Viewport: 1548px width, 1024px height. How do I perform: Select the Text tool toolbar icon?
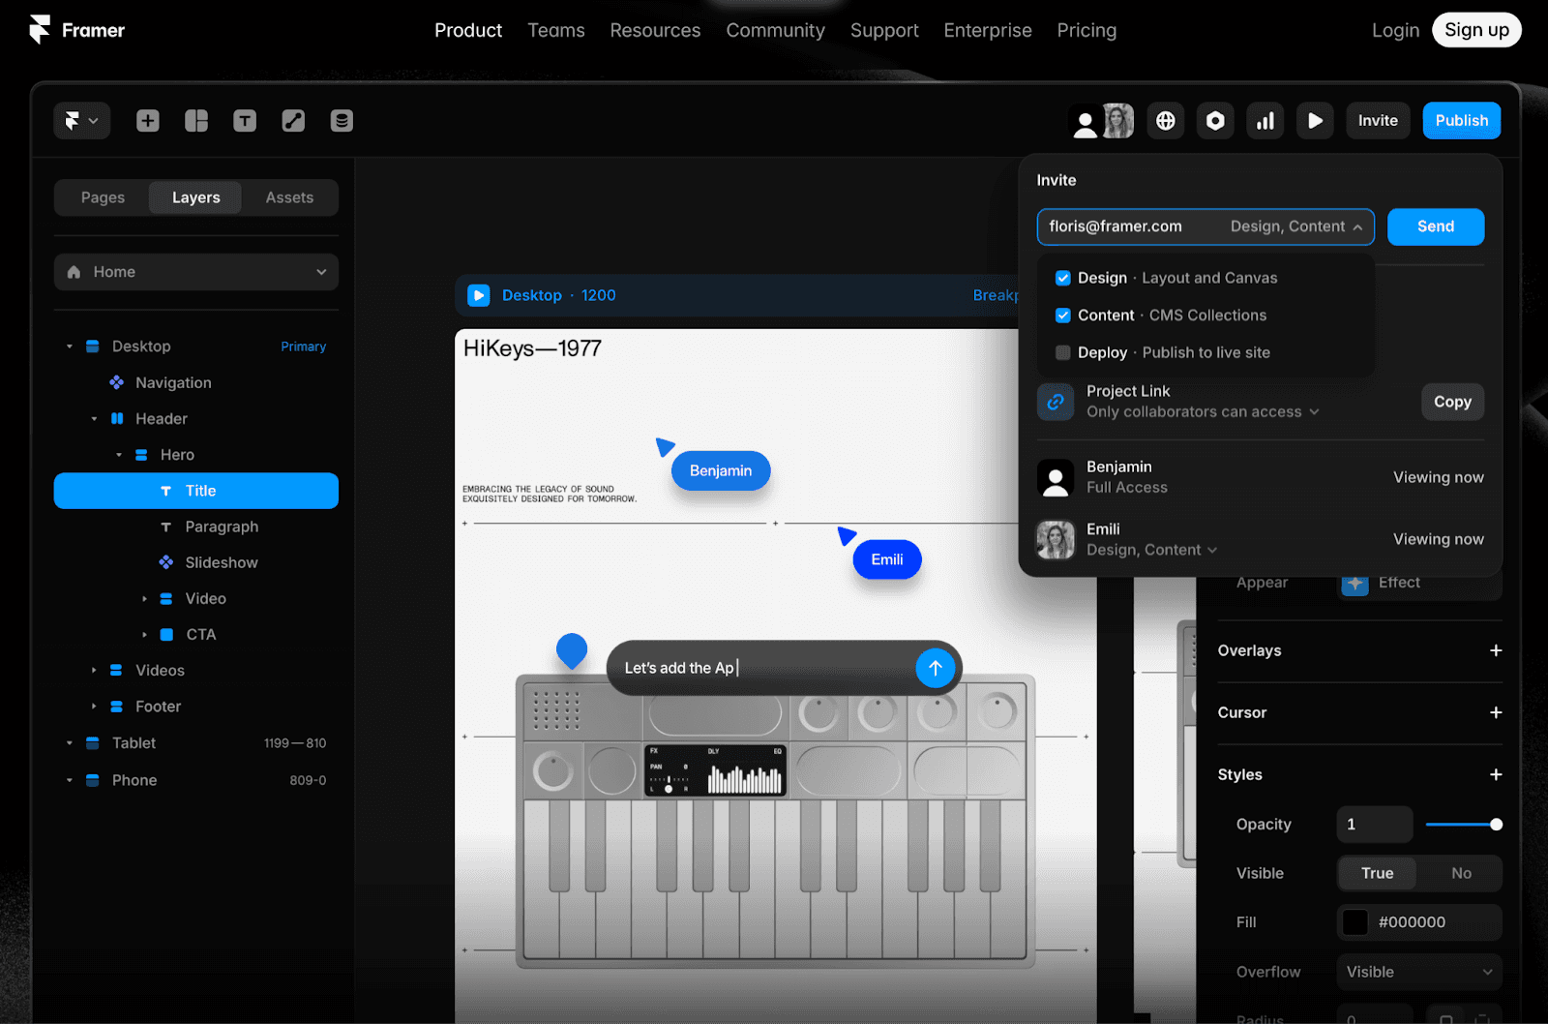click(x=245, y=121)
